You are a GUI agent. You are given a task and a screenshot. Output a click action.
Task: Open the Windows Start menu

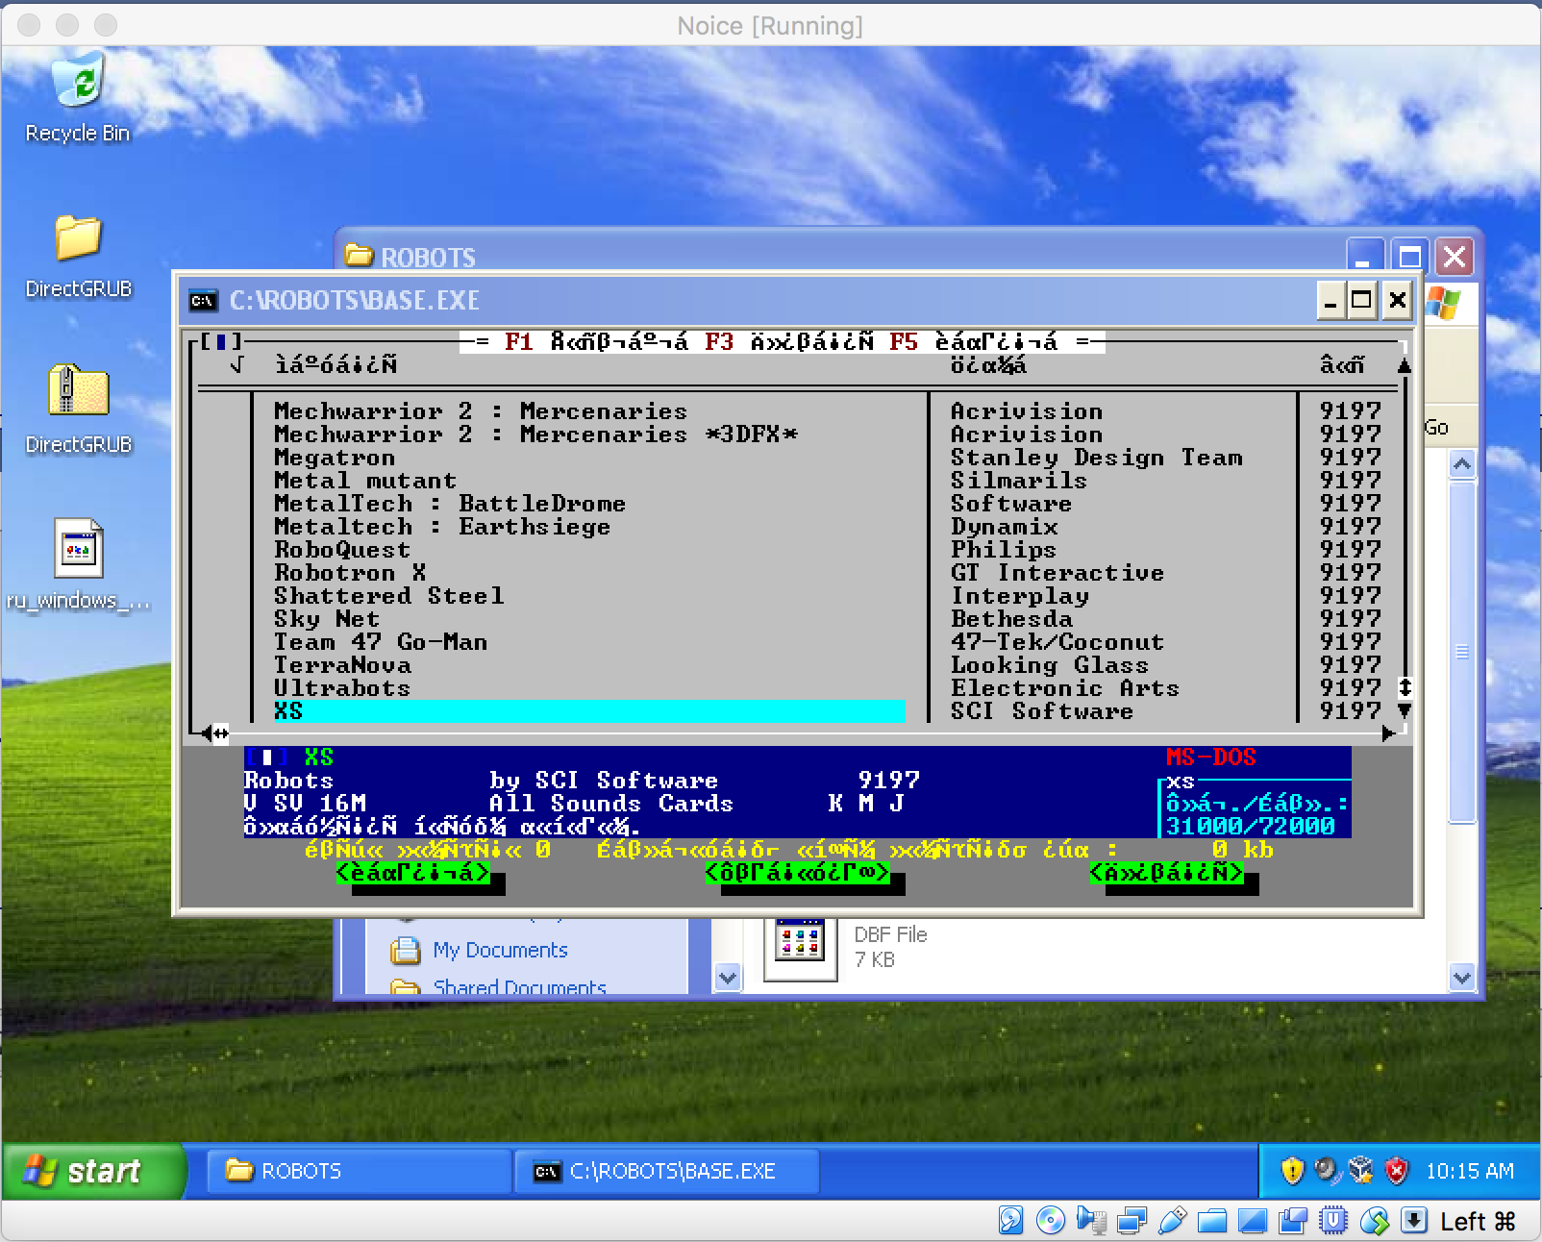pyautogui.click(x=92, y=1171)
